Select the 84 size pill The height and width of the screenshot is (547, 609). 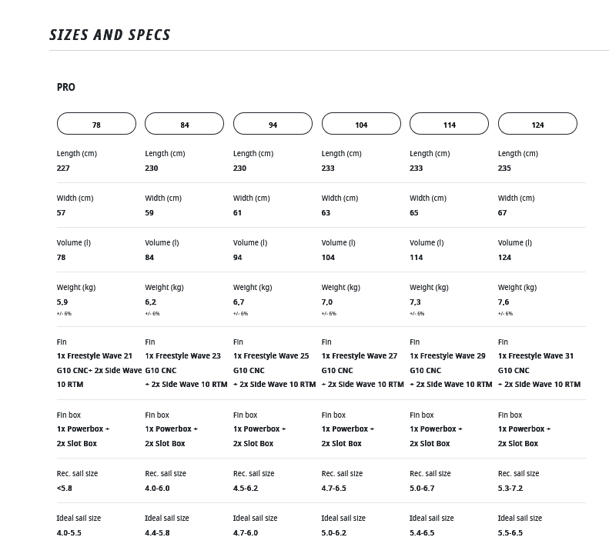(x=184, y=124)
